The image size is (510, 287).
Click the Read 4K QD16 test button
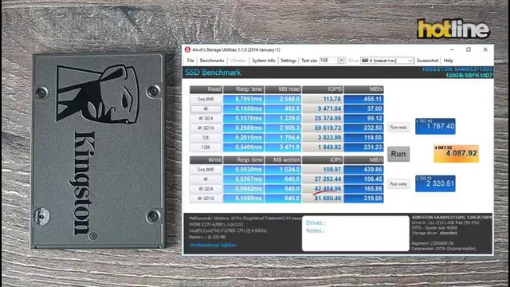pyautogui.click(x=206, y=128)
